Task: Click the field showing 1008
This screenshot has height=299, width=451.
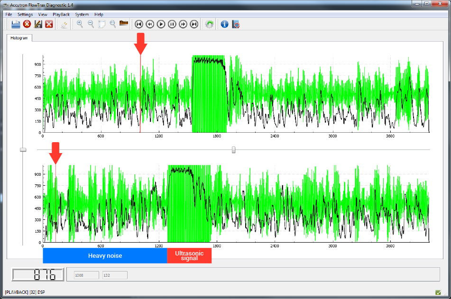Action: pyautogui.click(x=85, y=275)
